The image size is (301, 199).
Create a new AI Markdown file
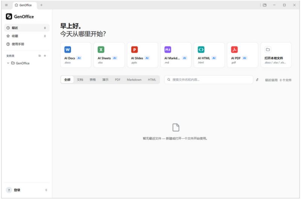coord(176,55)
